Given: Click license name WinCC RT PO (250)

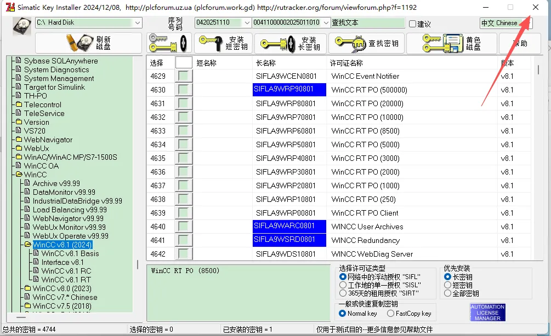Looking at the screenshot, I should [363, 199].
